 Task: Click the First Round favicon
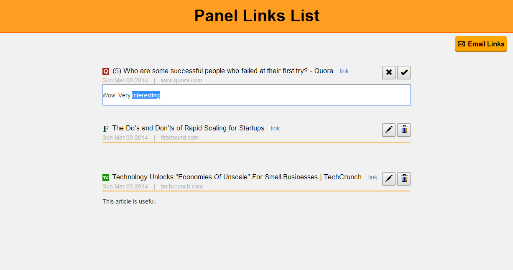click(x=106, y=129)
